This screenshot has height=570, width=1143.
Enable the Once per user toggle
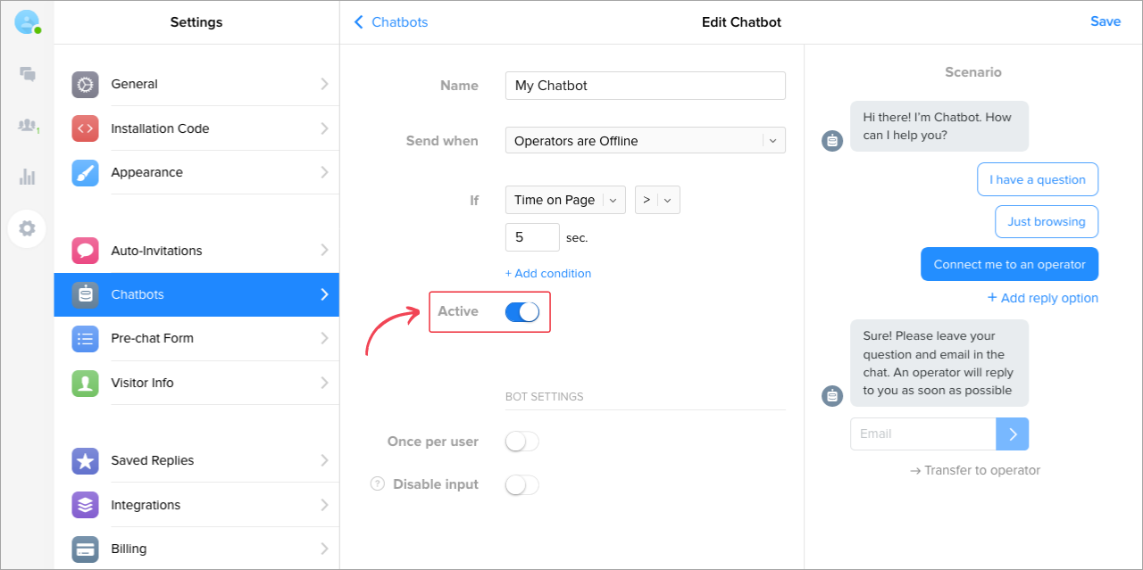[x=522, y=442]
